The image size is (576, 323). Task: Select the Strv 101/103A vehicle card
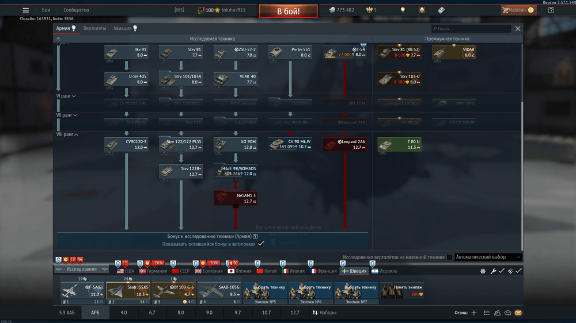coord(181,79)
